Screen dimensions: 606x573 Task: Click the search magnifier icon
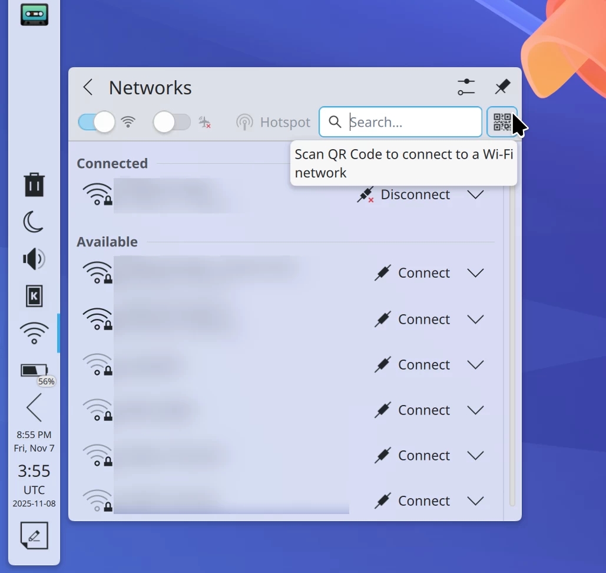tap(335, 122)
